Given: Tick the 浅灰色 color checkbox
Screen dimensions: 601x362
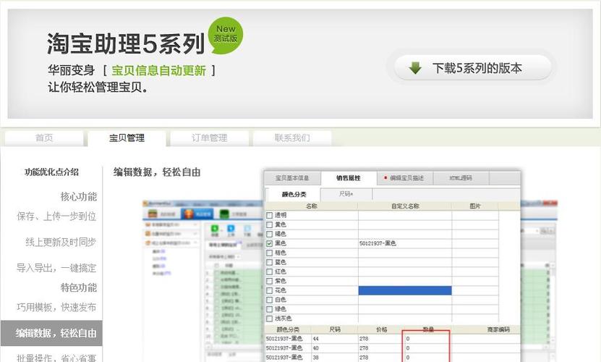Looking at the screenshot, I should [x=270, y=319].
